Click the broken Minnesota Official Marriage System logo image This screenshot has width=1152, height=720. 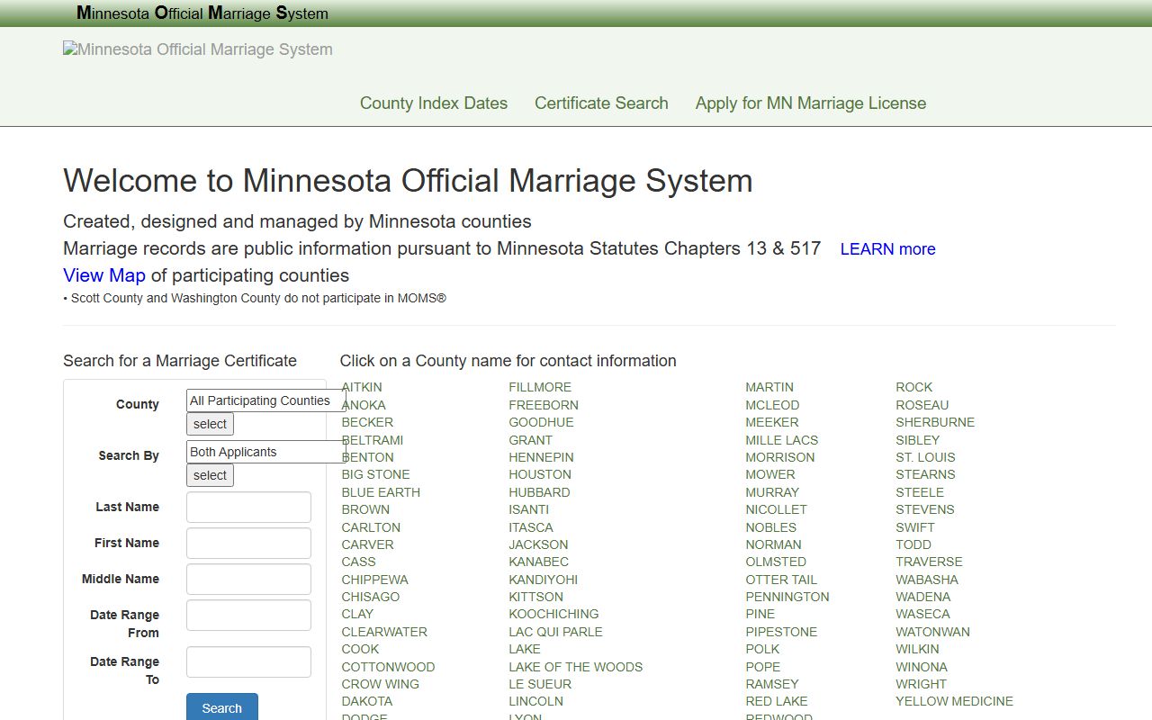(x=198, y=49)
